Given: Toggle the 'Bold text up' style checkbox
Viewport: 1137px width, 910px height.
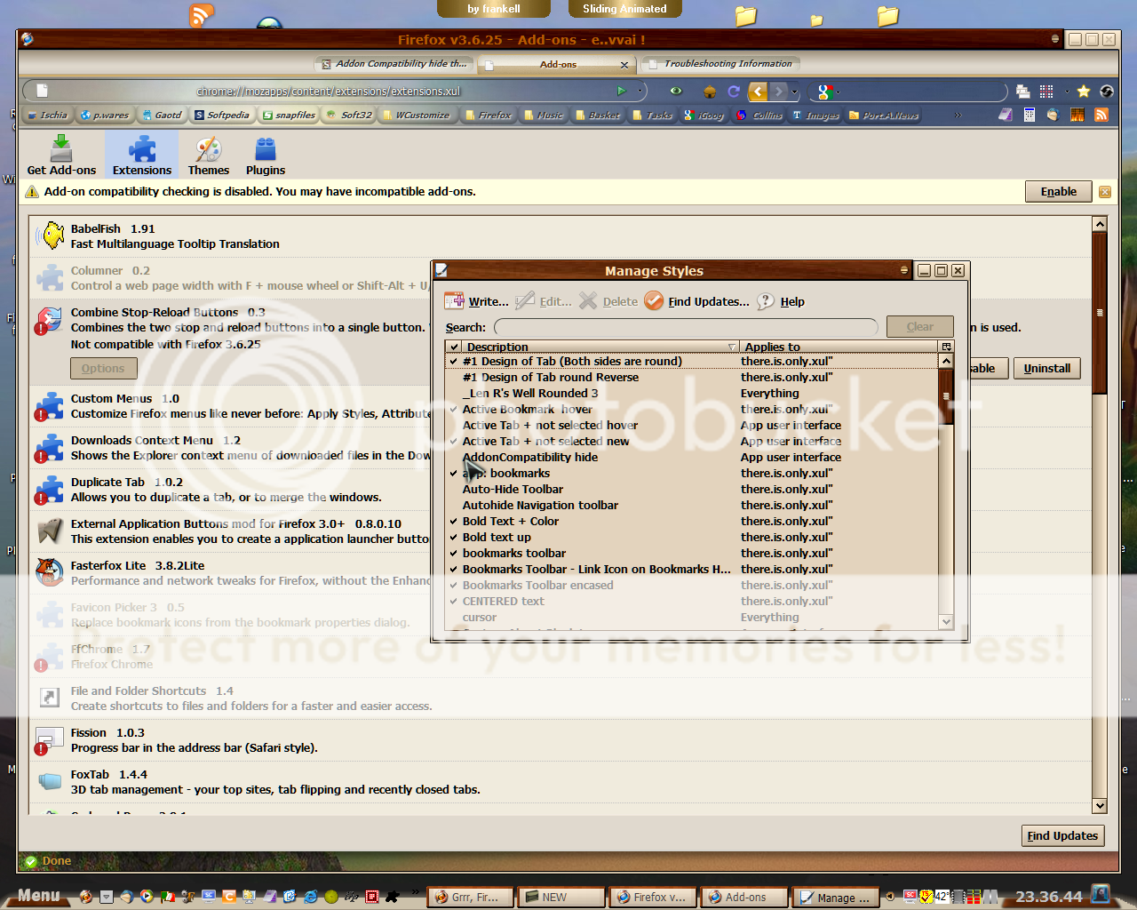Looking at the screenshot, I should click(x=454, y=538).
